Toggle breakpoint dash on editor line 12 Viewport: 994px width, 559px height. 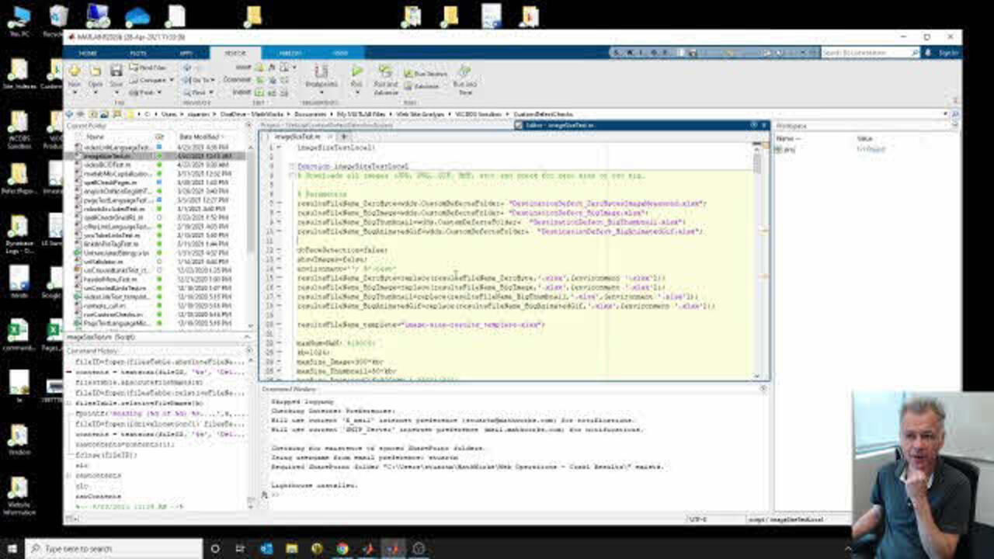click(280, 250)
